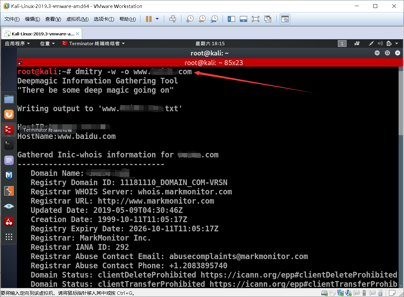
Task: Expand the 应用程序 menu in Kali
Action: [x=17, y=43]
